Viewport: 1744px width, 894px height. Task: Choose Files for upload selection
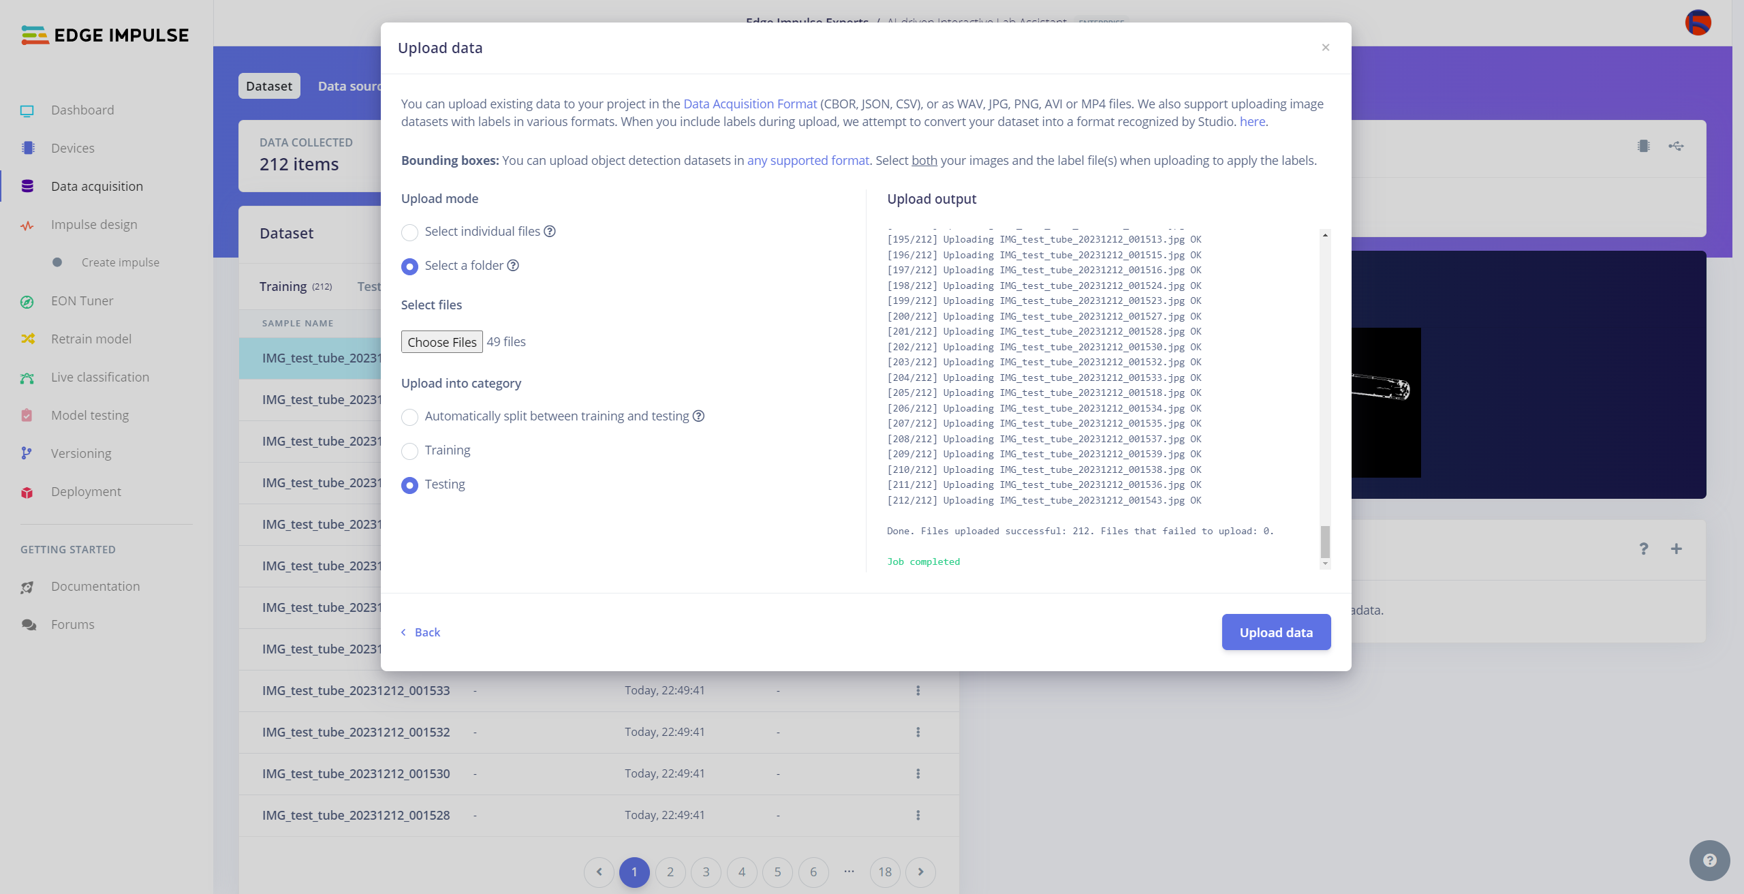[x=442, y=341]
